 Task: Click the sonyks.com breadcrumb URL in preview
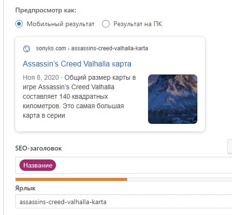[51, 48]
